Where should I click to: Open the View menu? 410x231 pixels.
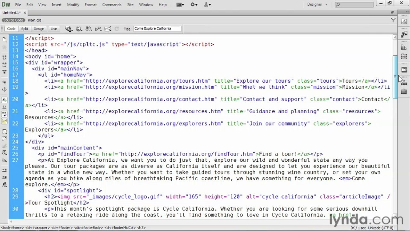pyautogui.click(x=42, y=4)
